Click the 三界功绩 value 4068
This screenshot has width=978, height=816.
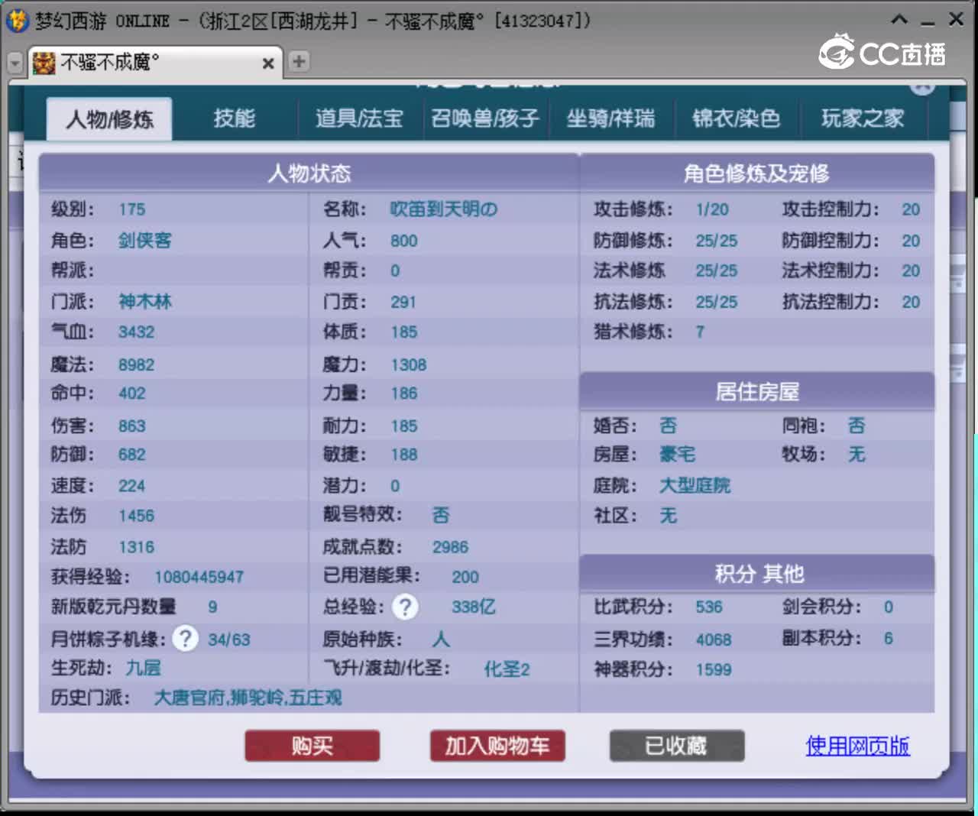pyautogui.click(x=713, y=640)
